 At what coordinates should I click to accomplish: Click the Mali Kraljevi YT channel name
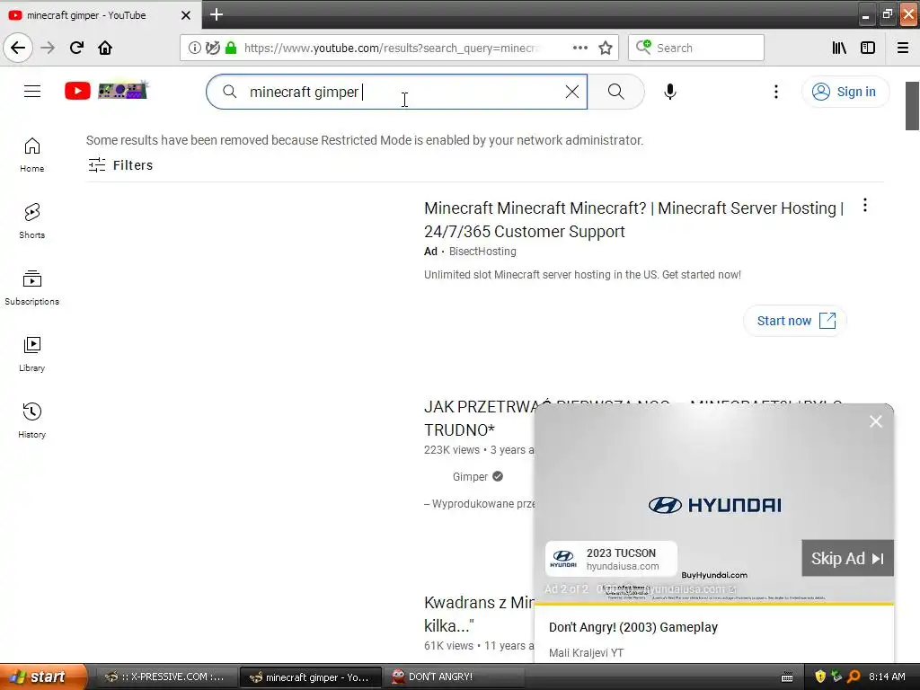pyautogui.click(x=586, y=652)
